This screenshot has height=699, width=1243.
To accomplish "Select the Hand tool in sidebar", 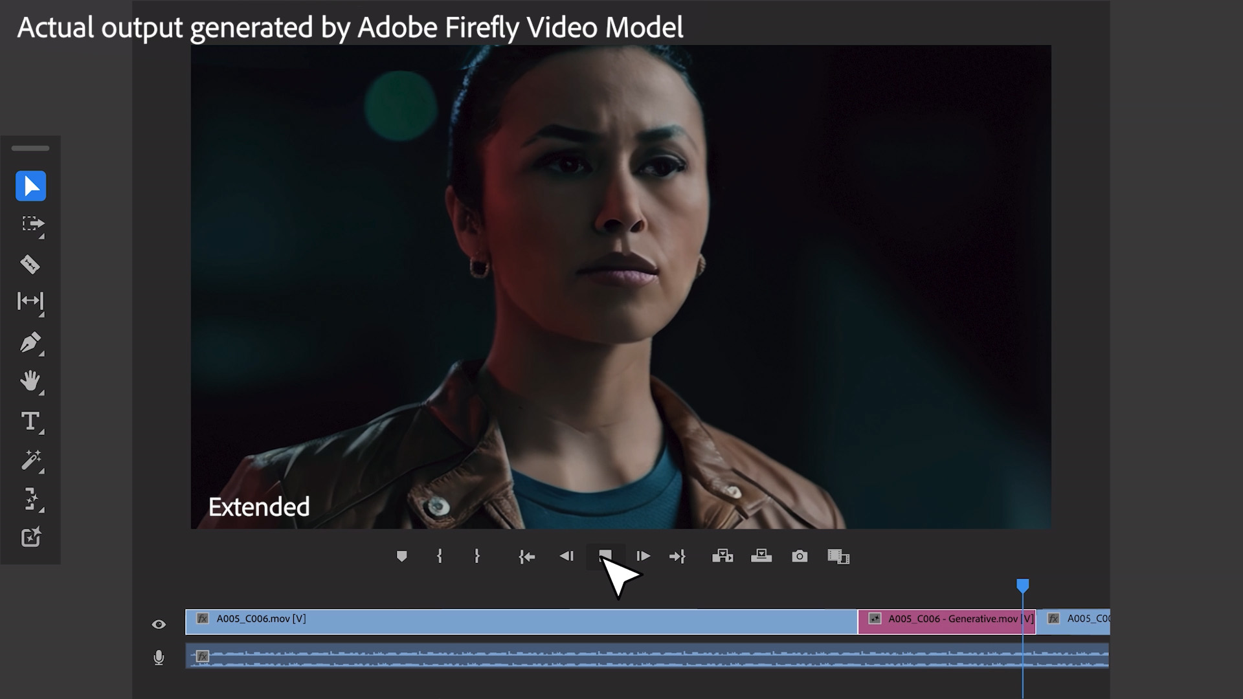I will [30, 381].
